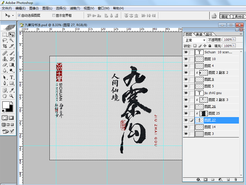
Task: Open the 画笔 palette well tab
Action: pos(225,16)
